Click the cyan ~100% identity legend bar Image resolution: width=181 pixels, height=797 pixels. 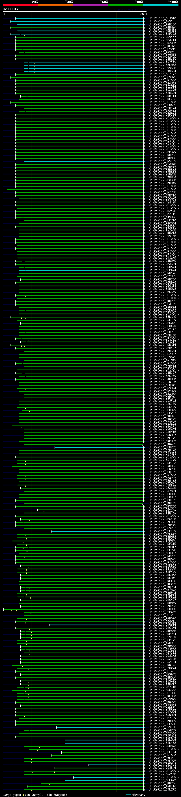pyautogui.click(x=161, y=5)
